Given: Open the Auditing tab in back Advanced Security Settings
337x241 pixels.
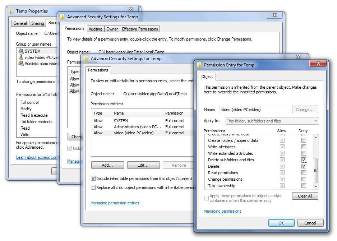Looking at the screenshot, I should point(96,29).
